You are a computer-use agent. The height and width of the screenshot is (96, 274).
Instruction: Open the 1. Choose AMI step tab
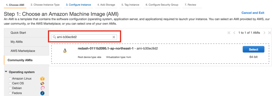(x=15, y=5)
